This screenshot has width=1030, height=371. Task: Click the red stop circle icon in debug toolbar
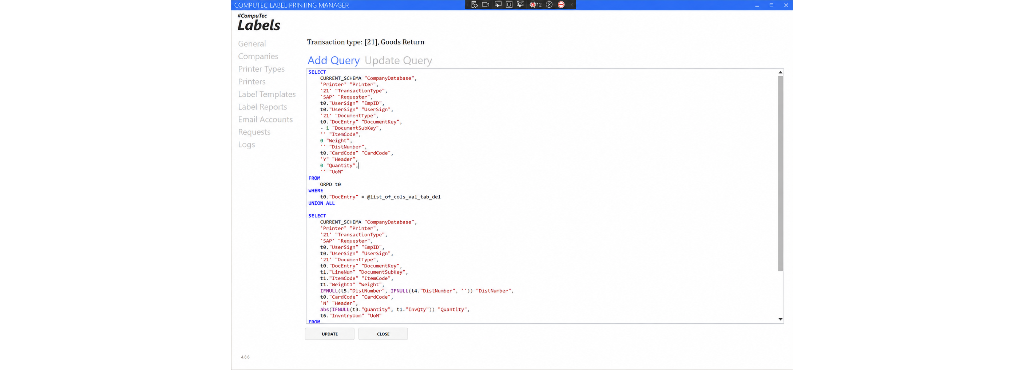[x=561, y=5]
